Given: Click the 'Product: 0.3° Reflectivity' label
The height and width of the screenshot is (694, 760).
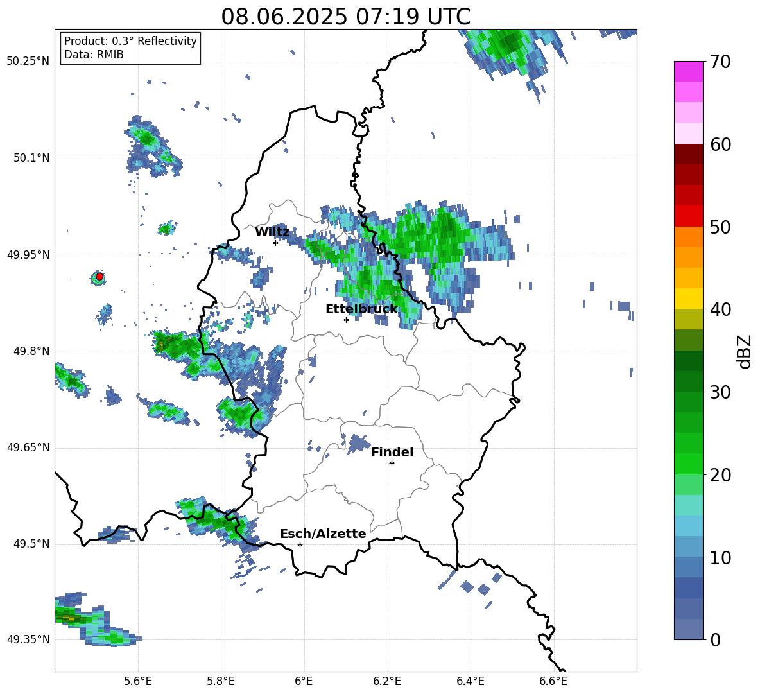Looking at the screenshot, I should pos(130,41).
